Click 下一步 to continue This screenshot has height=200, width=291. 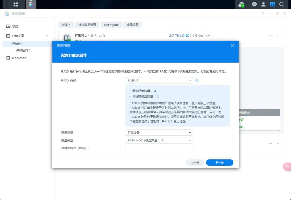pyautogui.click(x=220, y=163)
